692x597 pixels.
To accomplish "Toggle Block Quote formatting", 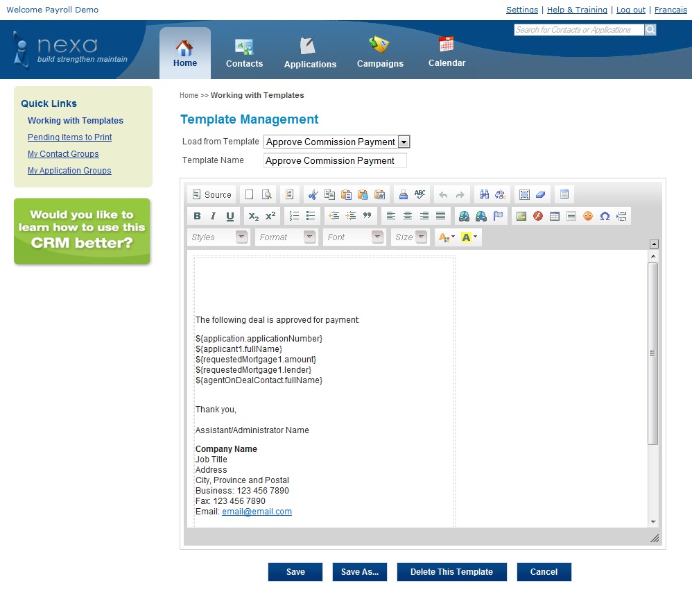I will 367,216.
